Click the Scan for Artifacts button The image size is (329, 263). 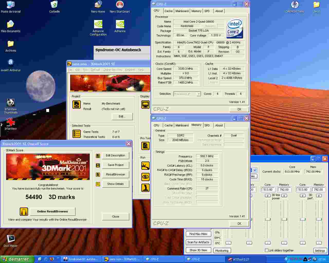(198, 242)
